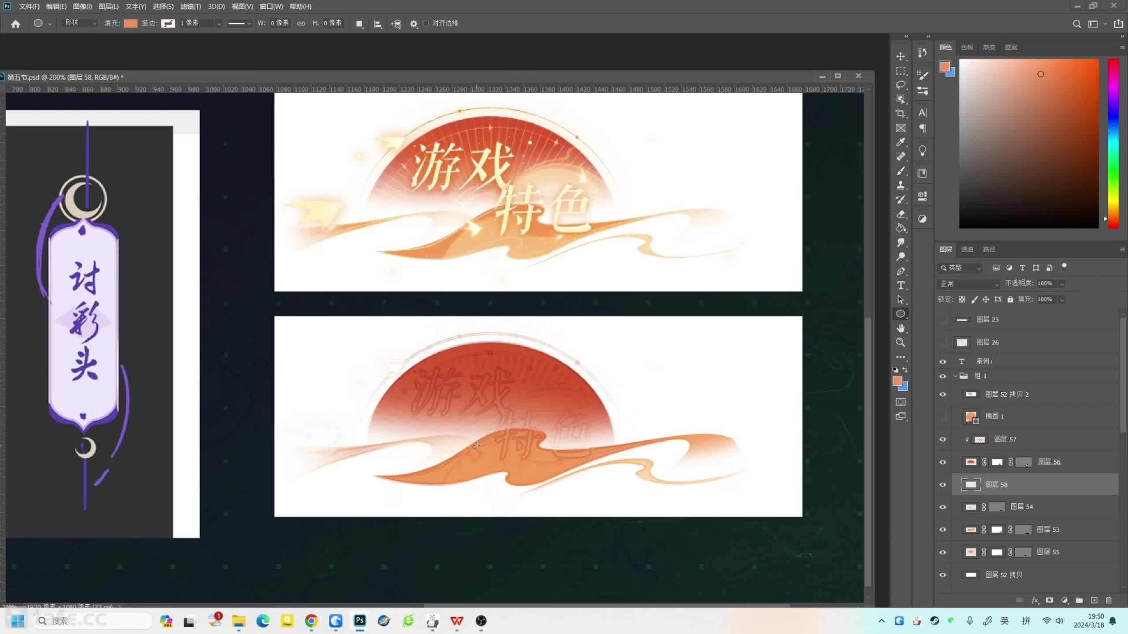
Task: Click the stroke color swatch in options bar
Action: click(168, 23)
